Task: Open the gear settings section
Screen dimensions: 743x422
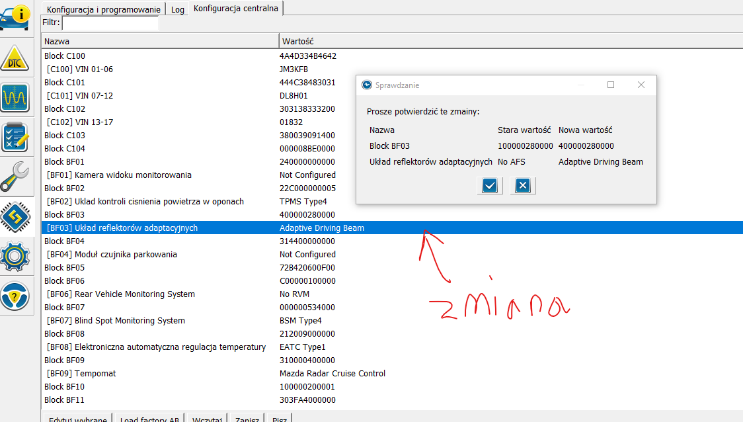Action: pyautogui.click(x=15, y=255)
